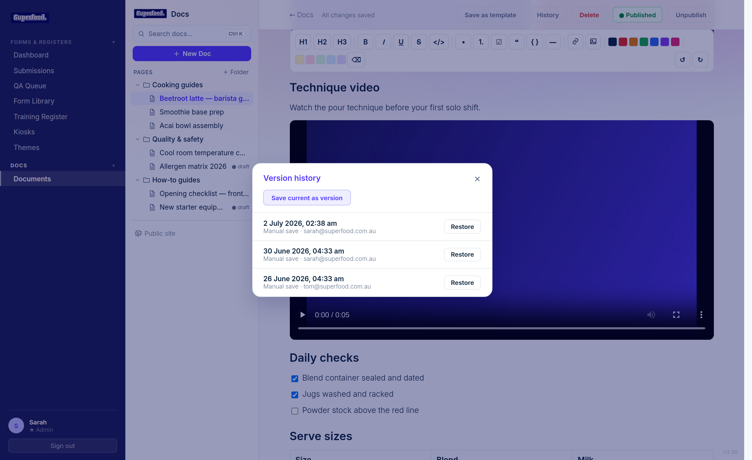Insert a checklist item
Screen dimensions: 752x460
click(499, 42)
